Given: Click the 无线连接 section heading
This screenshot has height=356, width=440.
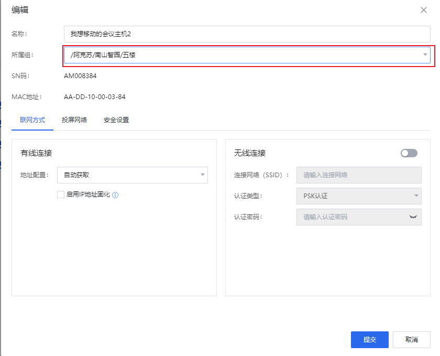Looking at the screenshot, I should [250, 153].
